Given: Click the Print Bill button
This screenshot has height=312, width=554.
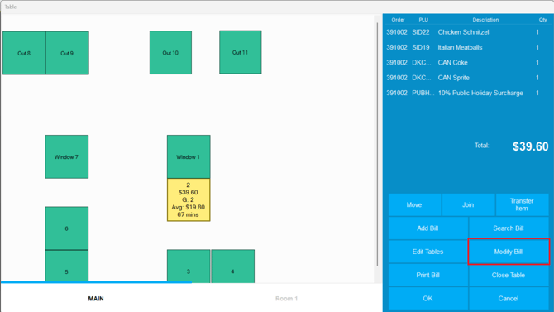Looking at the screenshot, I should pos(427,275).
